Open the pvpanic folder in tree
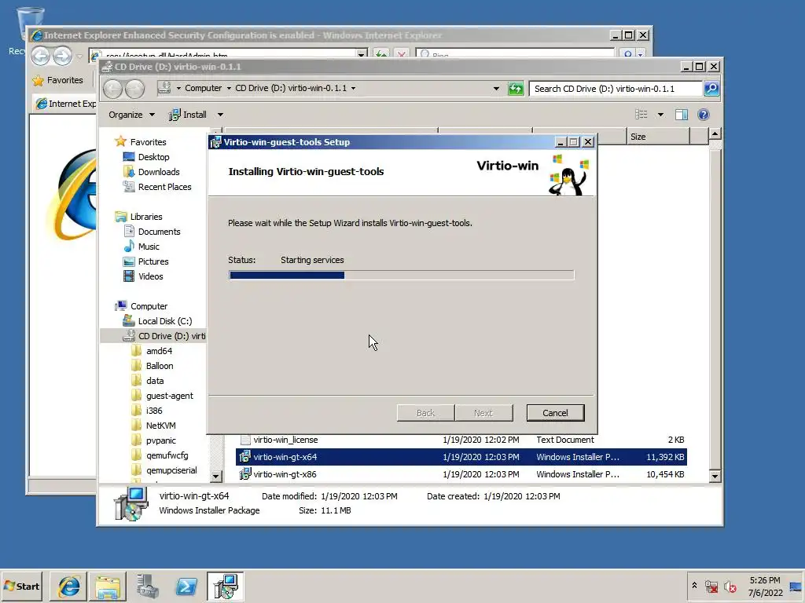 pos(160,440)
